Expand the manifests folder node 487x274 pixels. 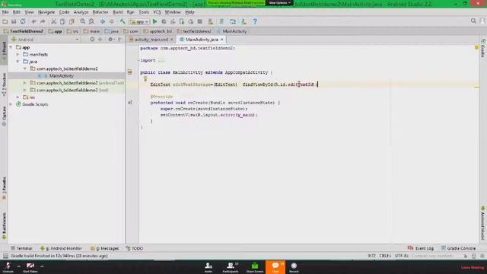coord(18,54)
